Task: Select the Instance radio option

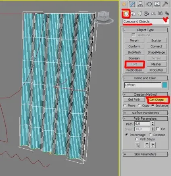Action: click(153, 106)
